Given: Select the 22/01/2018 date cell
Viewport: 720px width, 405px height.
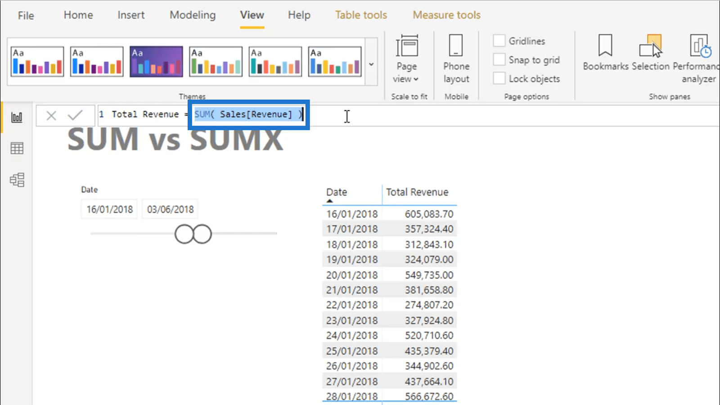Looking at the screenshot, I should click(352, 305).
